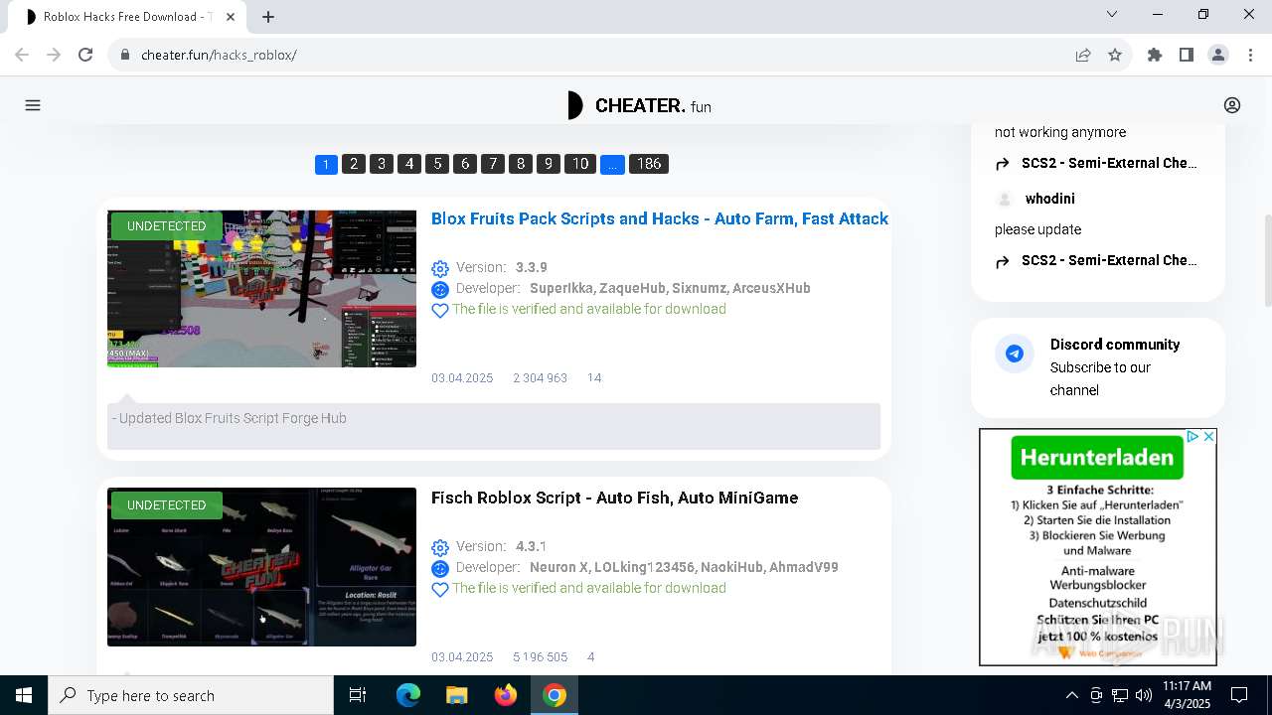
Task: Click Fisch view count 5 196 505
Action: coord(540,657)
